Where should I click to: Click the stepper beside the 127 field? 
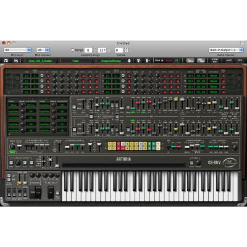109,50
